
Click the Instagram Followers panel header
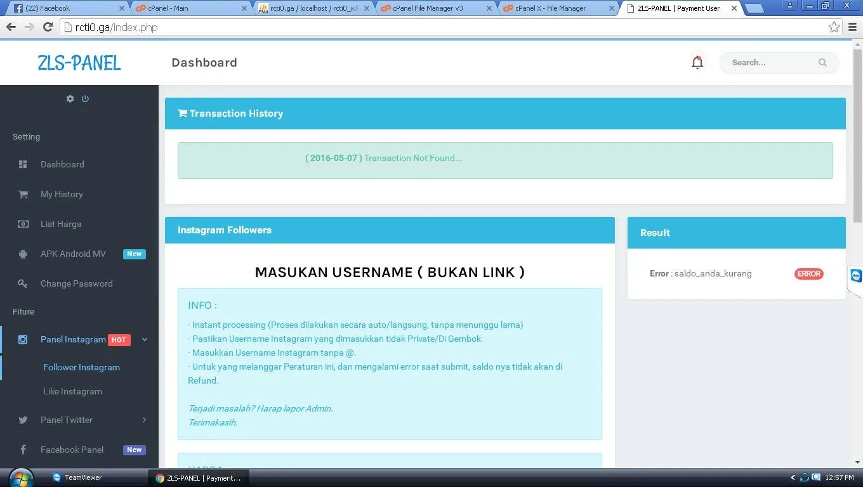[x=390, y=230]
